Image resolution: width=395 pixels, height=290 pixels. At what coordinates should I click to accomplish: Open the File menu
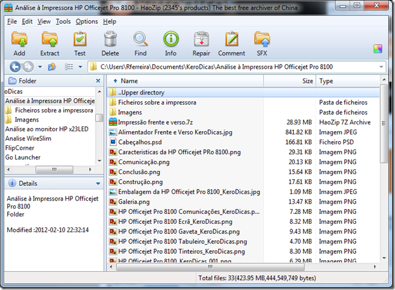[12, 21]
